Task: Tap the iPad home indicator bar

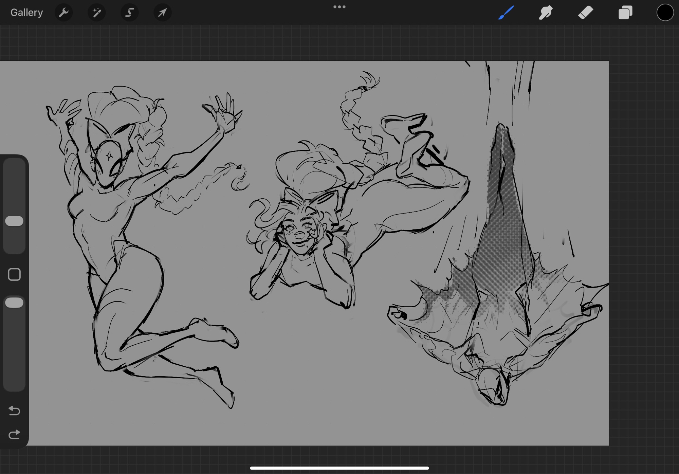Action: [339, 468]
